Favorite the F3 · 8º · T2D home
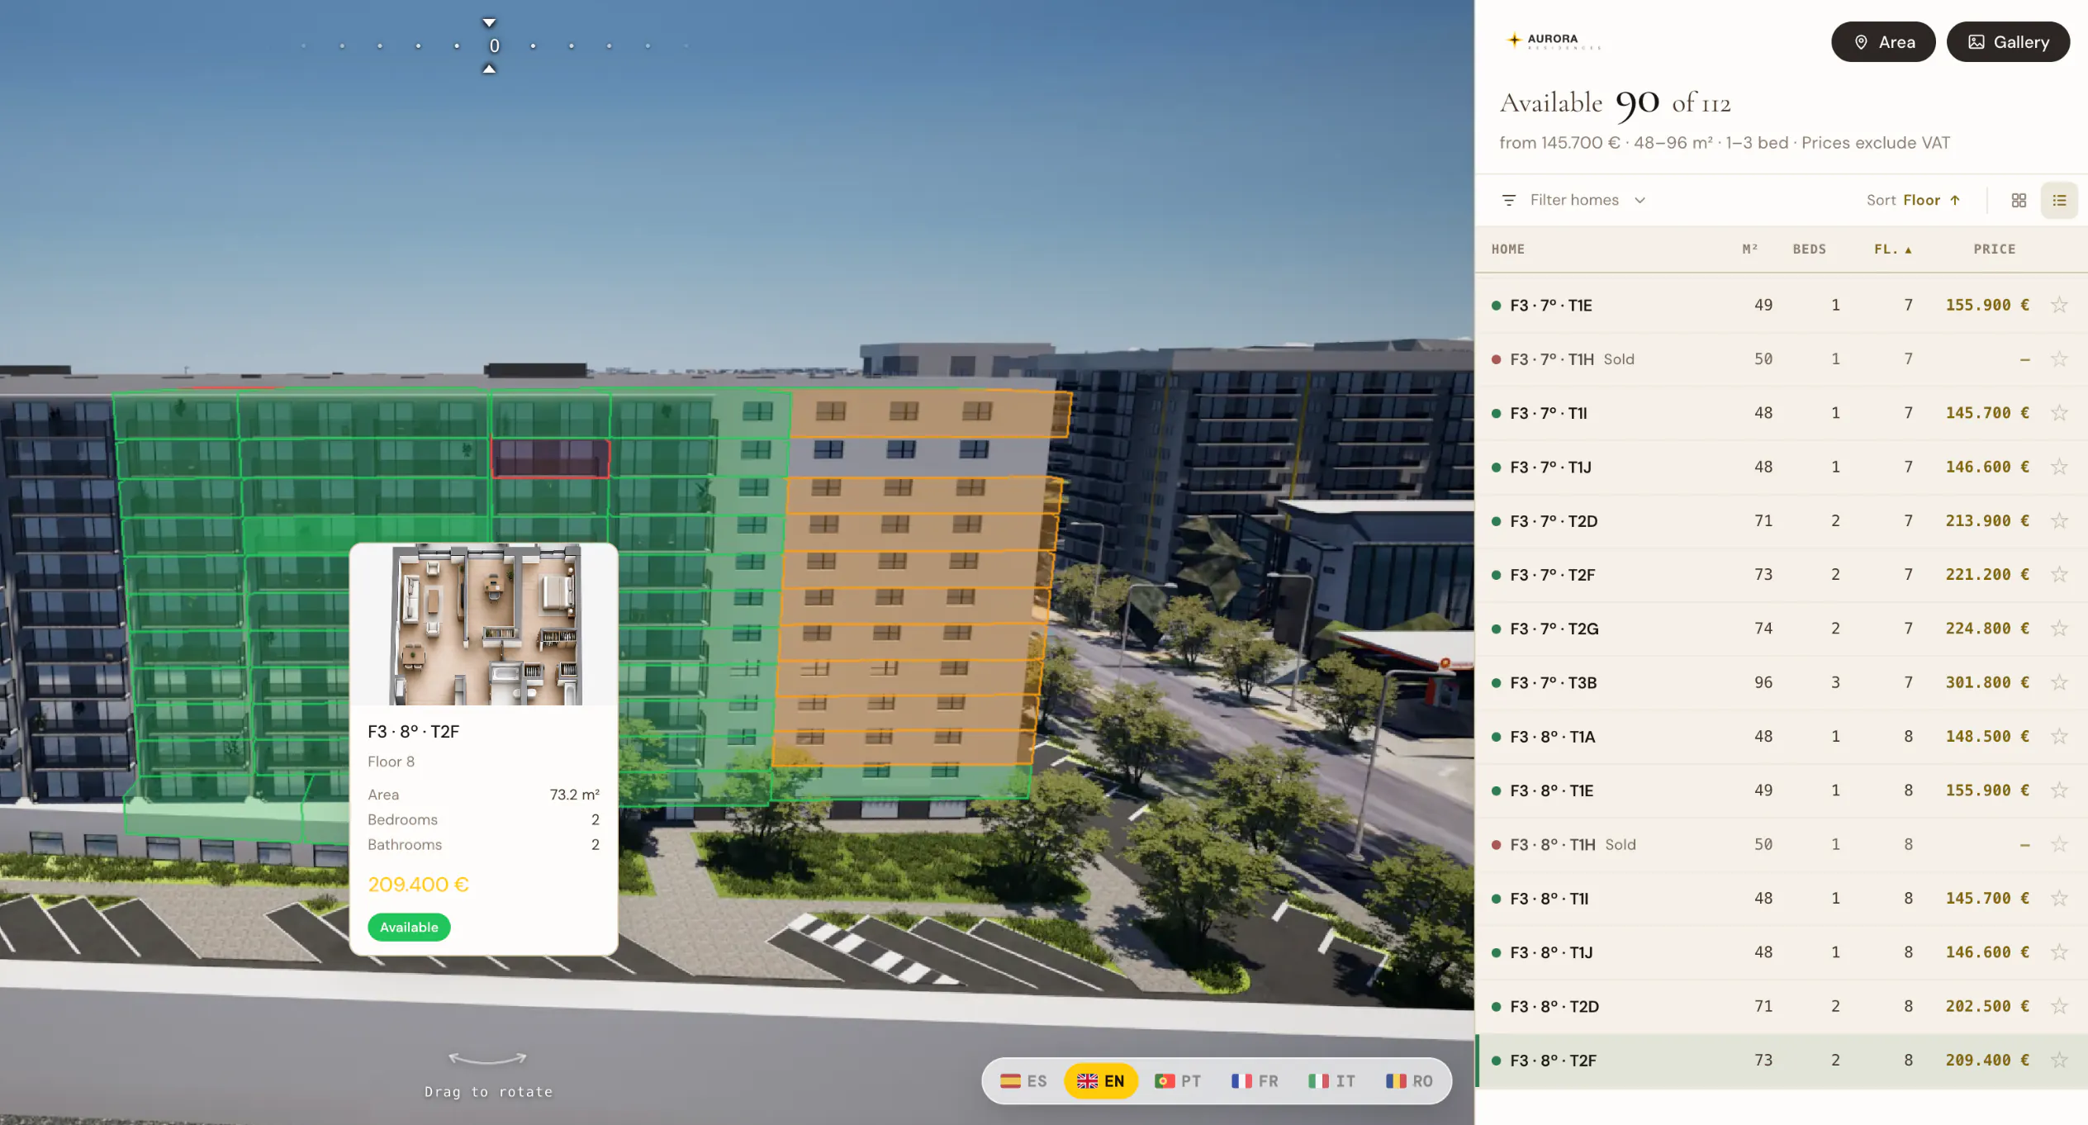The image size is (2088, 1125). (x=2059, y=1006)
